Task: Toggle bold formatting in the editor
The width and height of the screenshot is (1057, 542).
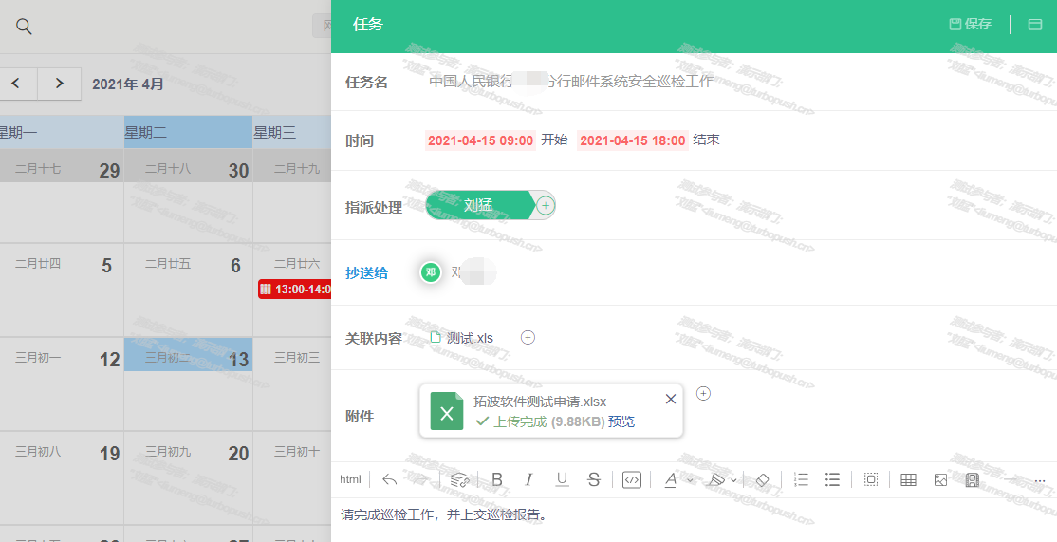Action: [x=497, y=479]
